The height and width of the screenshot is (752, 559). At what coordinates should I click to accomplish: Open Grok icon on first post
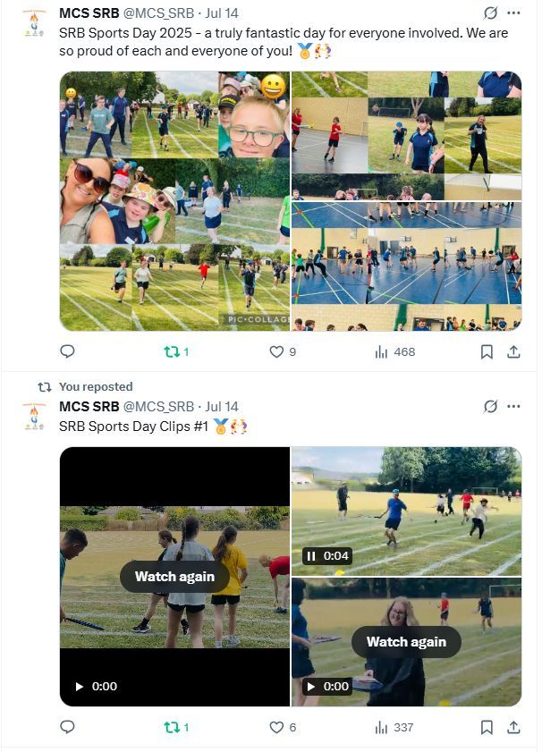(x=490, y=13)
